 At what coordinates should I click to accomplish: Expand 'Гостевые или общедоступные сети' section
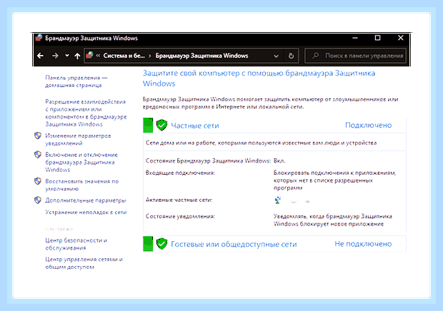[274, 244]
